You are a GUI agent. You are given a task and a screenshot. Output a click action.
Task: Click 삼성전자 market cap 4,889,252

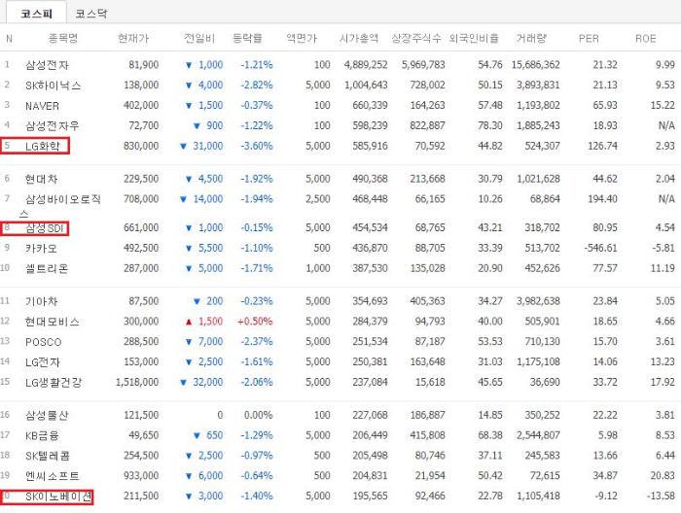pyautogui.click(x=366, y=65)
